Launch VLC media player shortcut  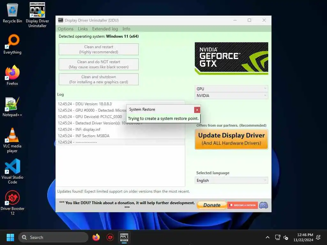pos(12,140)
